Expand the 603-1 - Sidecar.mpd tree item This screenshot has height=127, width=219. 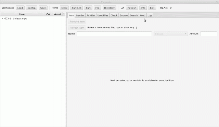pyautogui.click(x=2, y=18)
